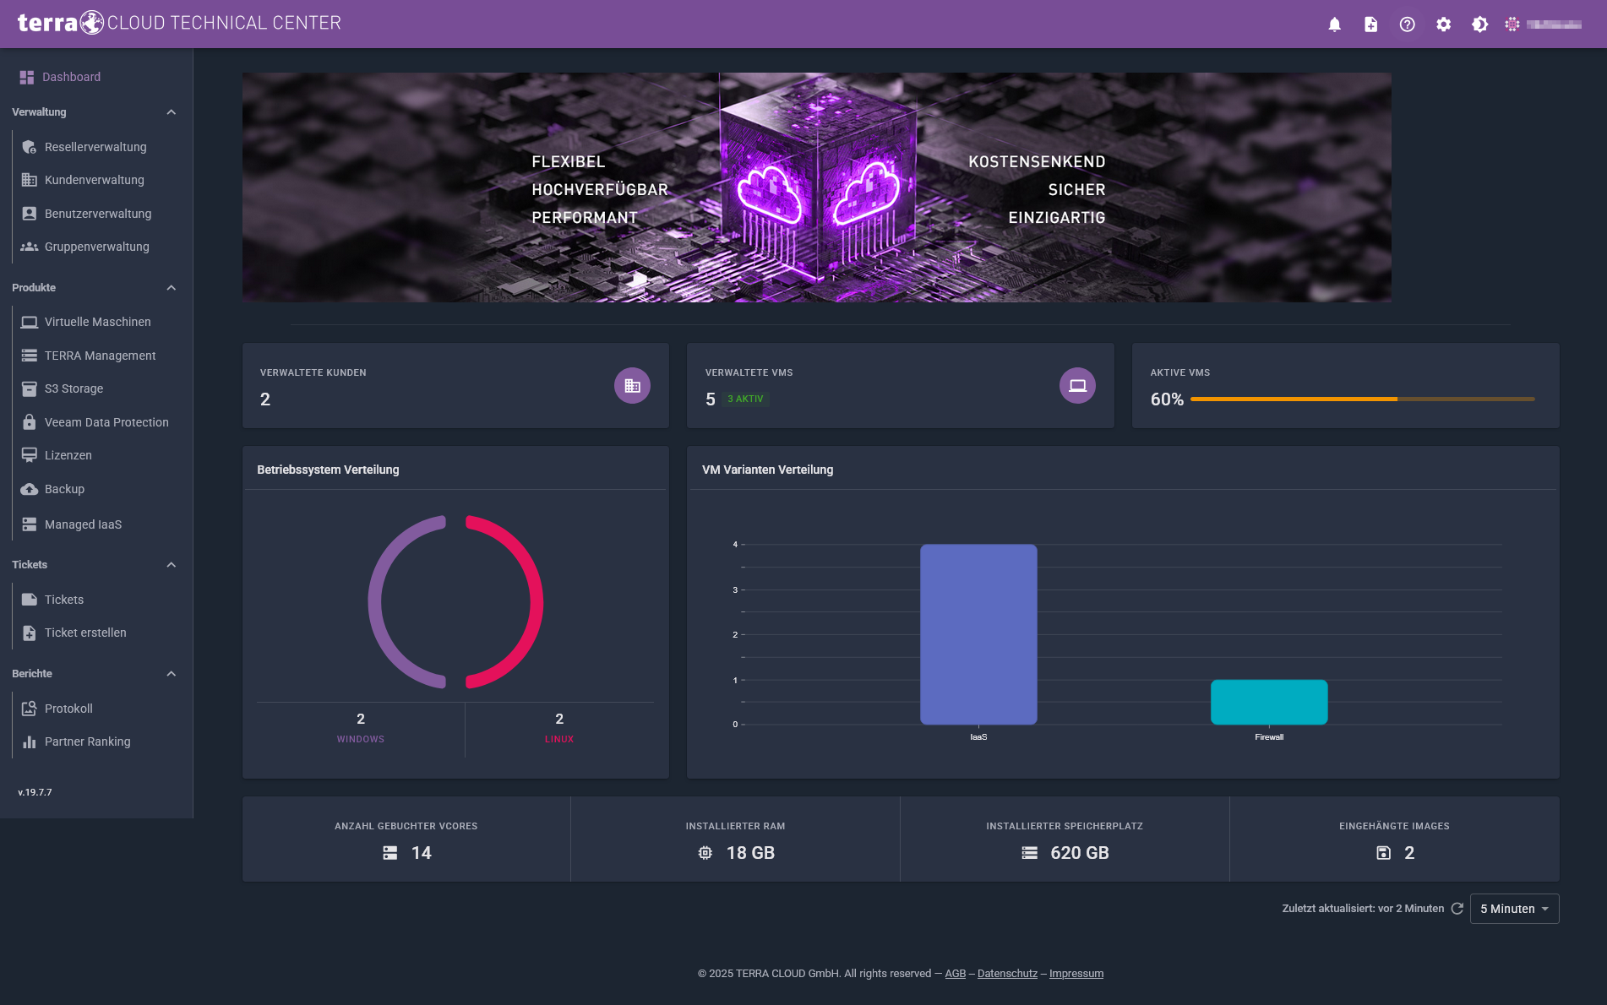Click the IaaS bar in VM chart

(x=978, y=634)
